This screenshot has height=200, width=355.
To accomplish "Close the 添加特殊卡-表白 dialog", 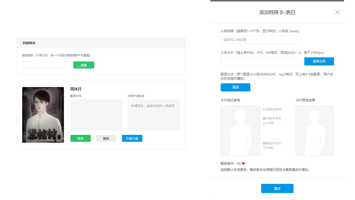I will pos(337,12).
